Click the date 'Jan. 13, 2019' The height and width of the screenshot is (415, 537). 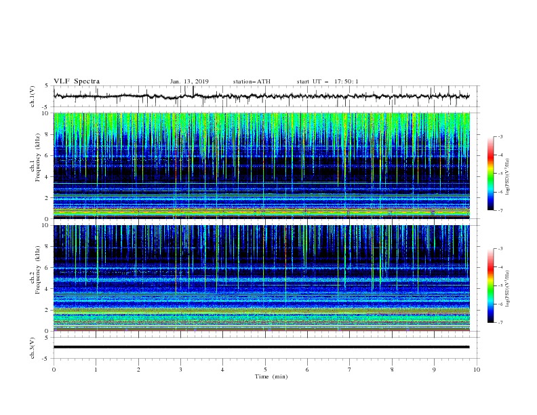click(x=189, y=81)
